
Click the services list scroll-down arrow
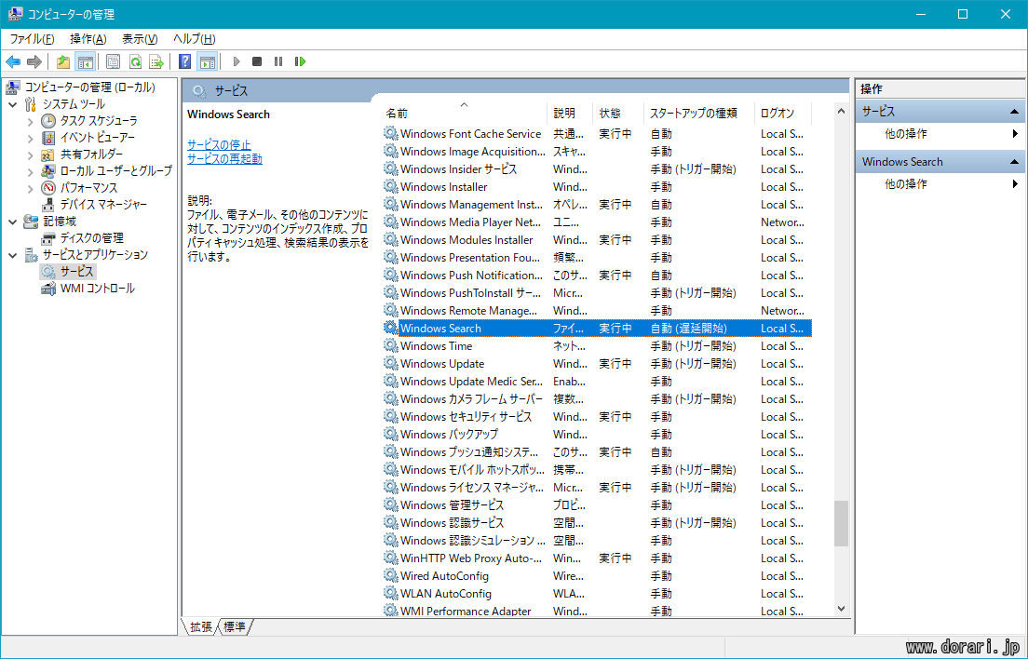coord(841,610)
